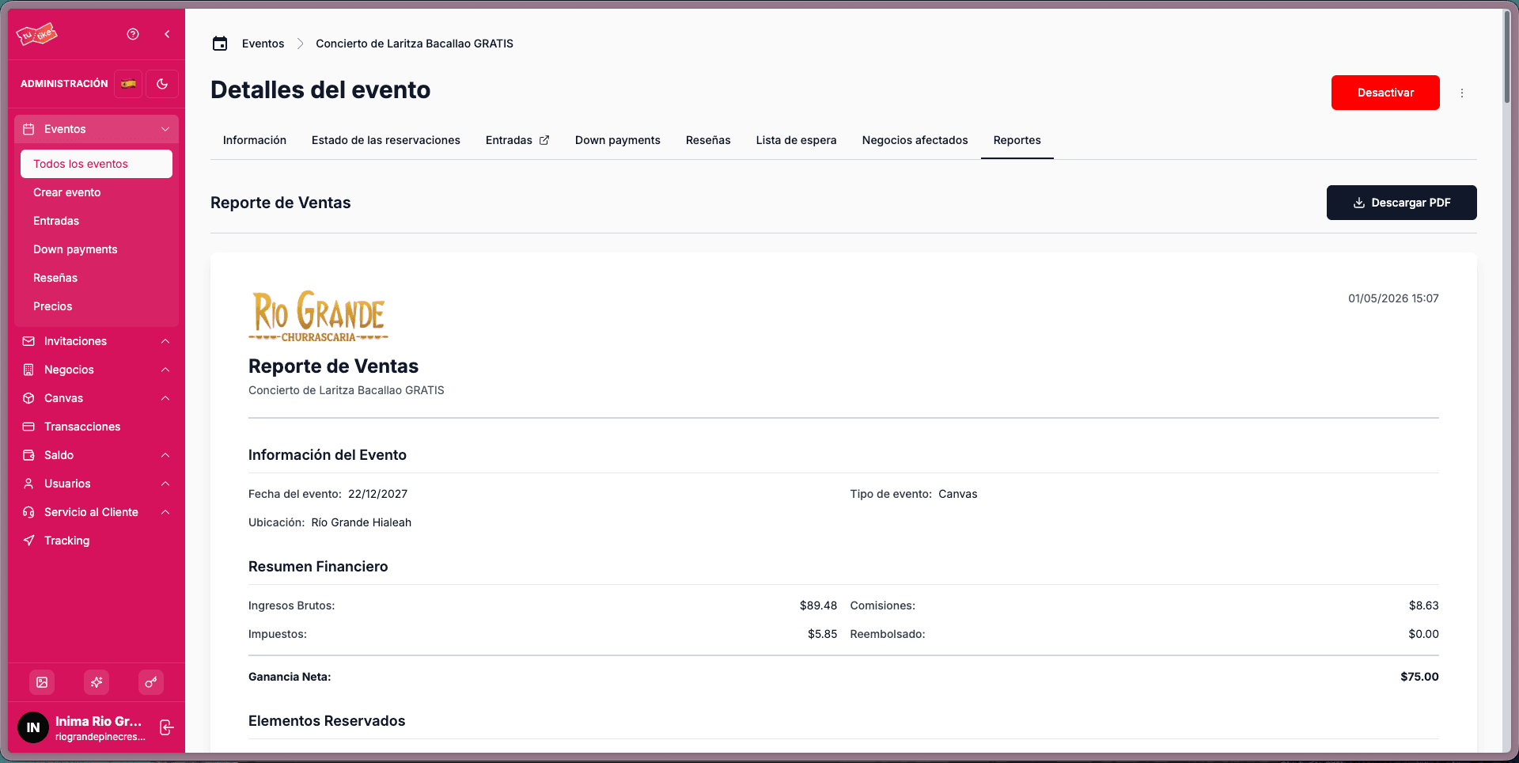
Task: Click the Negocios building icon
Action: click(28, 370)
